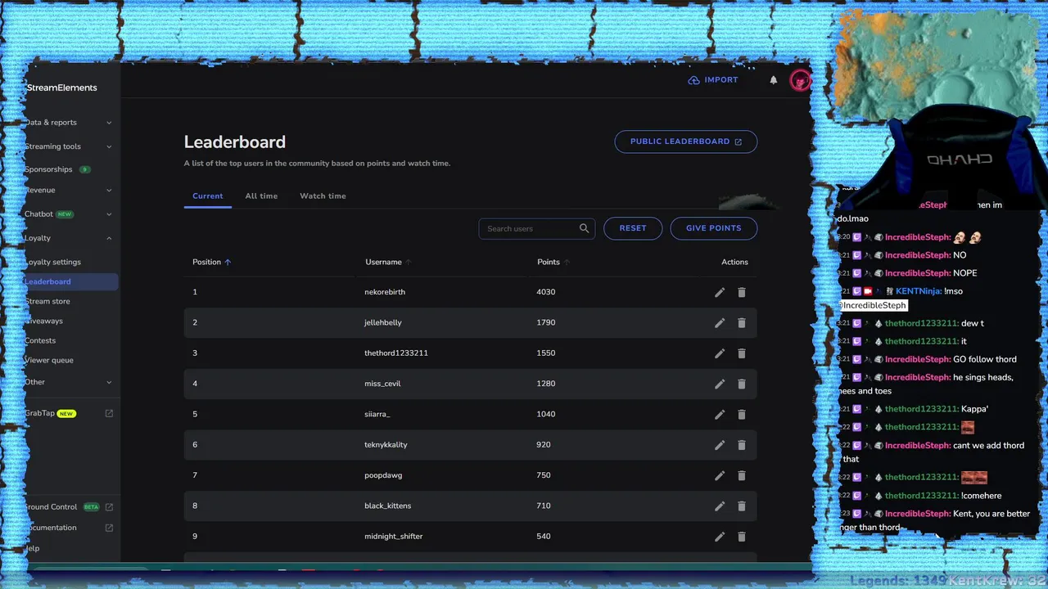The width and height of the screenshot is (1048, 589).
Task: Click the StreamElements logo
Action: pyautogui.click(x=61, y=88)
